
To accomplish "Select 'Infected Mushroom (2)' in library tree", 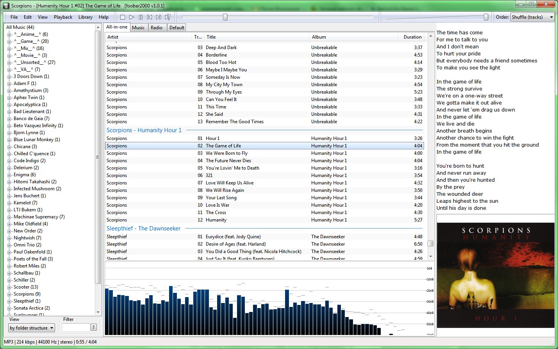I will point(37,189).
